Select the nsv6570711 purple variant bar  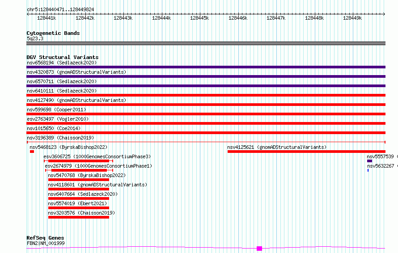(206, 86)
